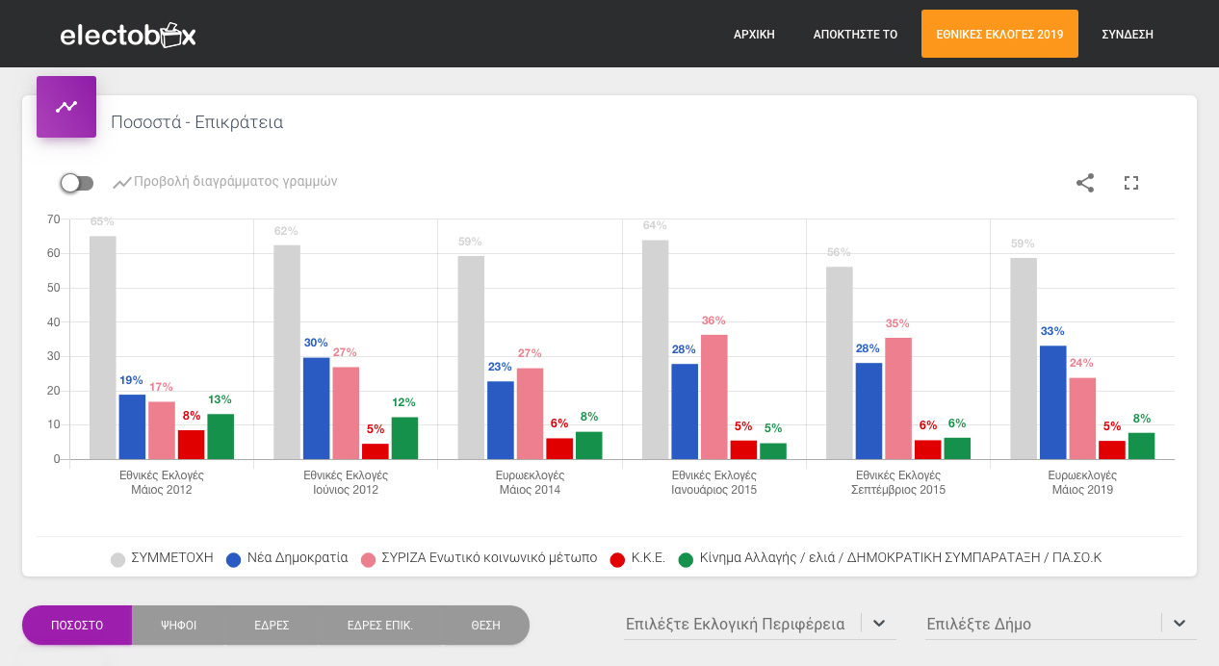Click the 36% data label
This screenshot has height=666, width=1219.
click(714, 320)
